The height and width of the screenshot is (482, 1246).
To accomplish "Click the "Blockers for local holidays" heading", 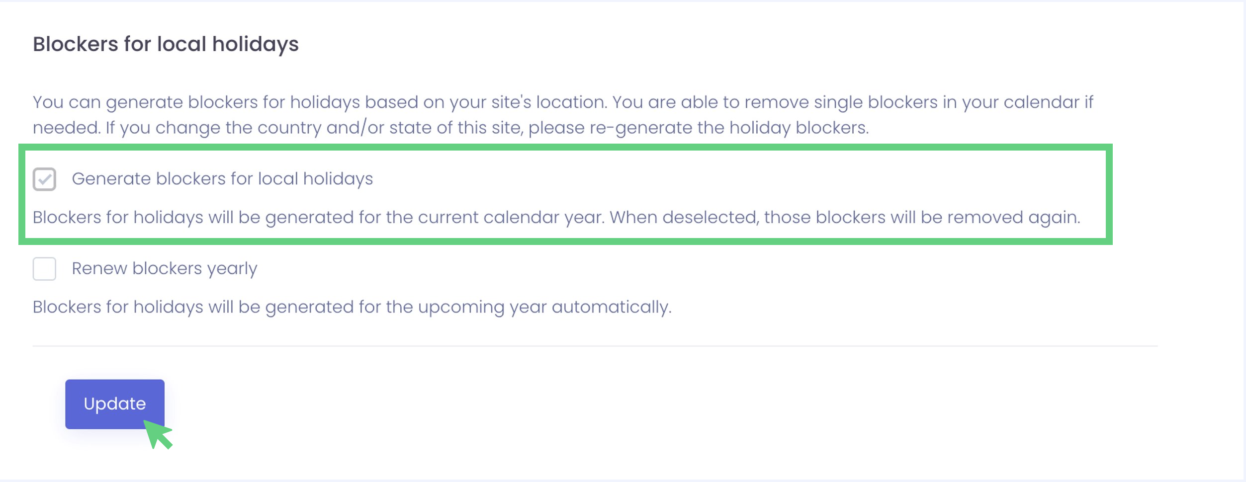I will click(166, 44).
